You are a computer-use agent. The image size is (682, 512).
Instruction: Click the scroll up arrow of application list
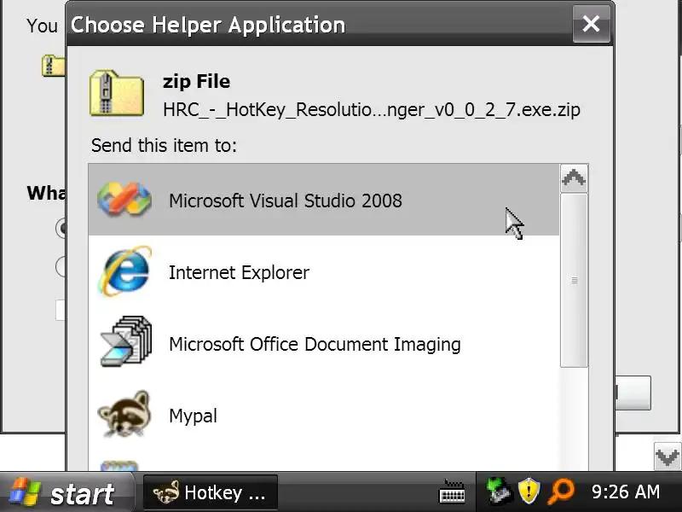(x=574, y=178)
